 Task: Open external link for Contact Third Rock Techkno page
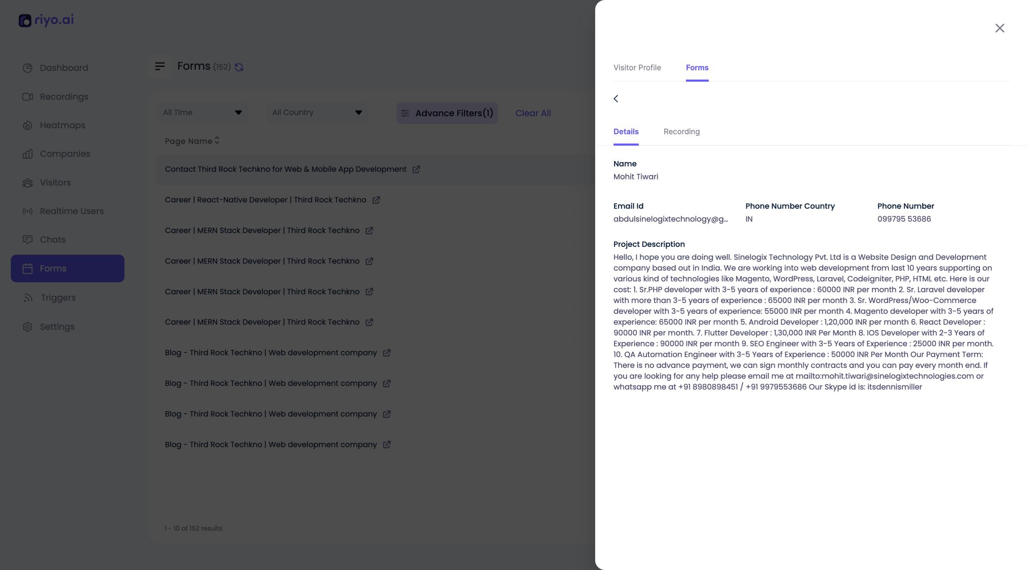(416, 169)
